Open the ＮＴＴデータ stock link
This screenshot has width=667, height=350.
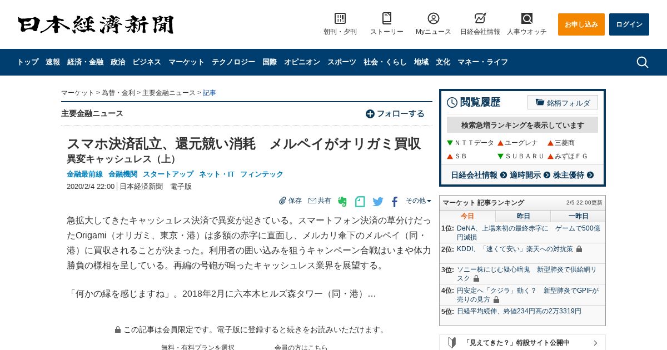point(474,143)
